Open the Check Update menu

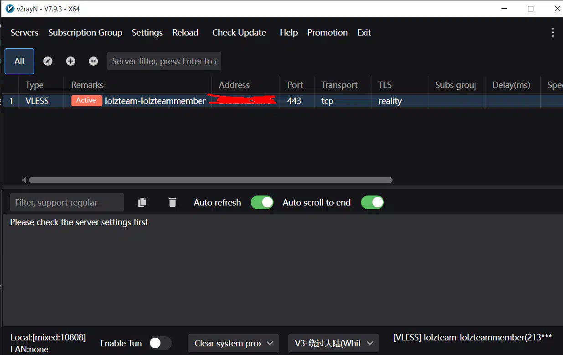coord(239,32)
